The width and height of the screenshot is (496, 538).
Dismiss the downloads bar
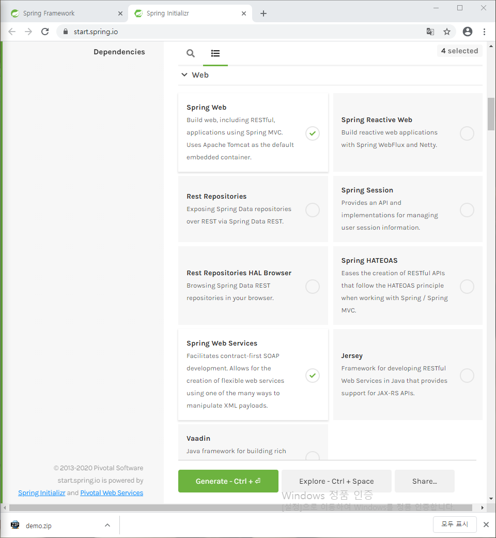486,524
